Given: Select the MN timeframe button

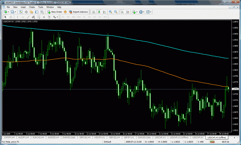Looking at the screenshot, I should pos(105,17).
